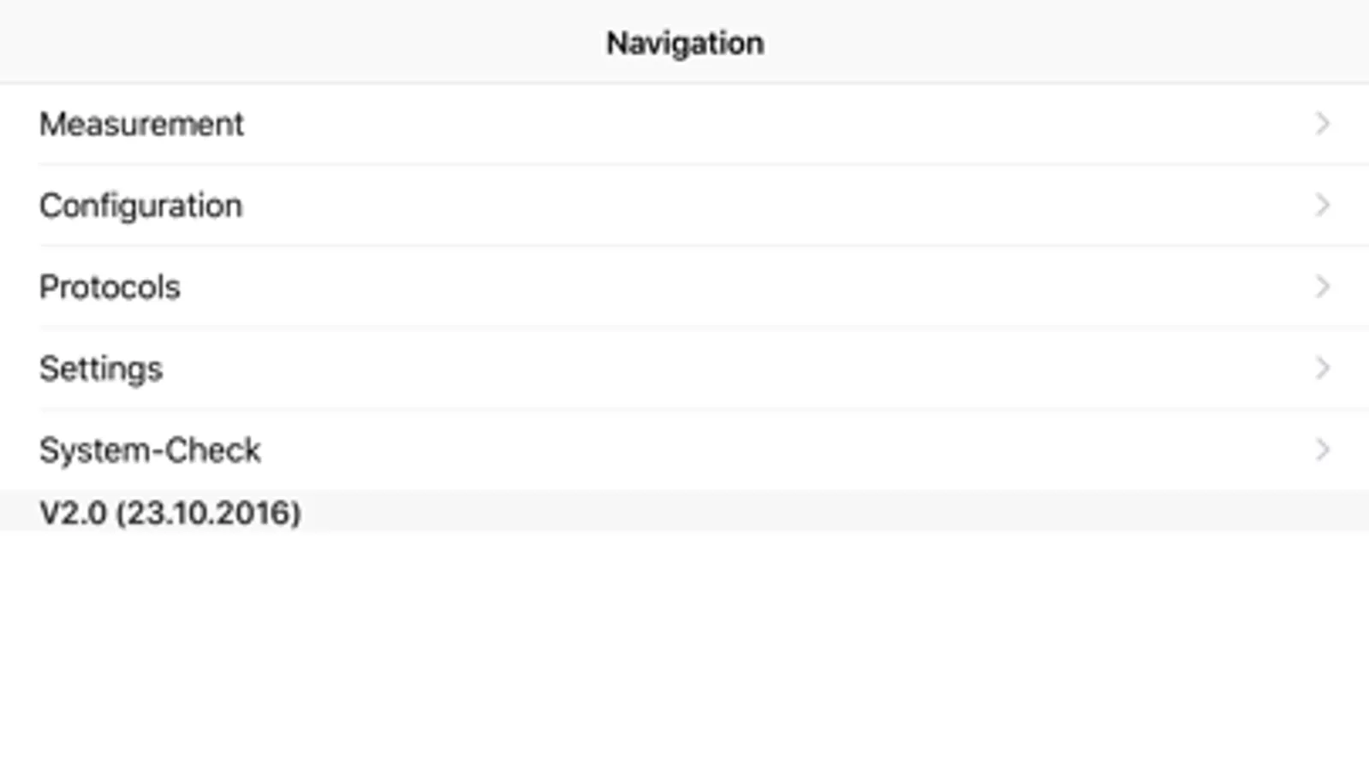
Task: Click empty middle of the Measurement row
Action: point(685,124)
